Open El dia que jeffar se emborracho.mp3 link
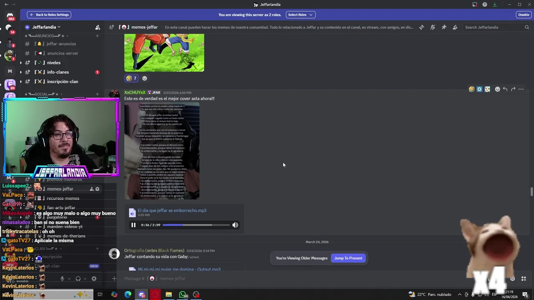 (x=172, y=210)
